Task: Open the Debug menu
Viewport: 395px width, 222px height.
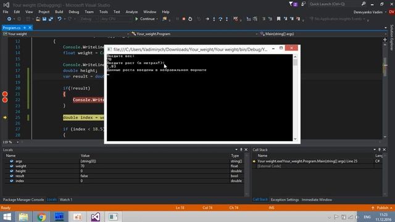Action: tap(73, 12)
